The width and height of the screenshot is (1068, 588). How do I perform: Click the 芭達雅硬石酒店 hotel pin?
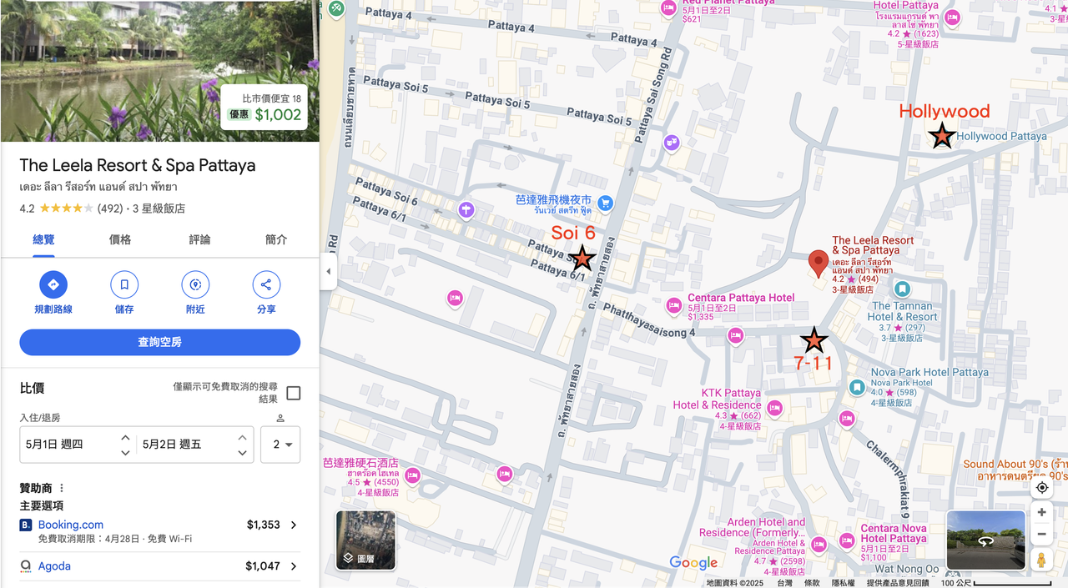tap(412, 476)
